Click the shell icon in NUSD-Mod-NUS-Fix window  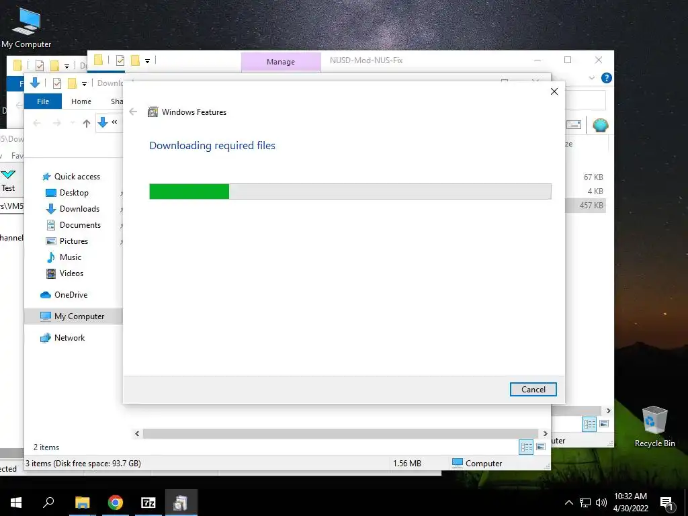point(600,125)
